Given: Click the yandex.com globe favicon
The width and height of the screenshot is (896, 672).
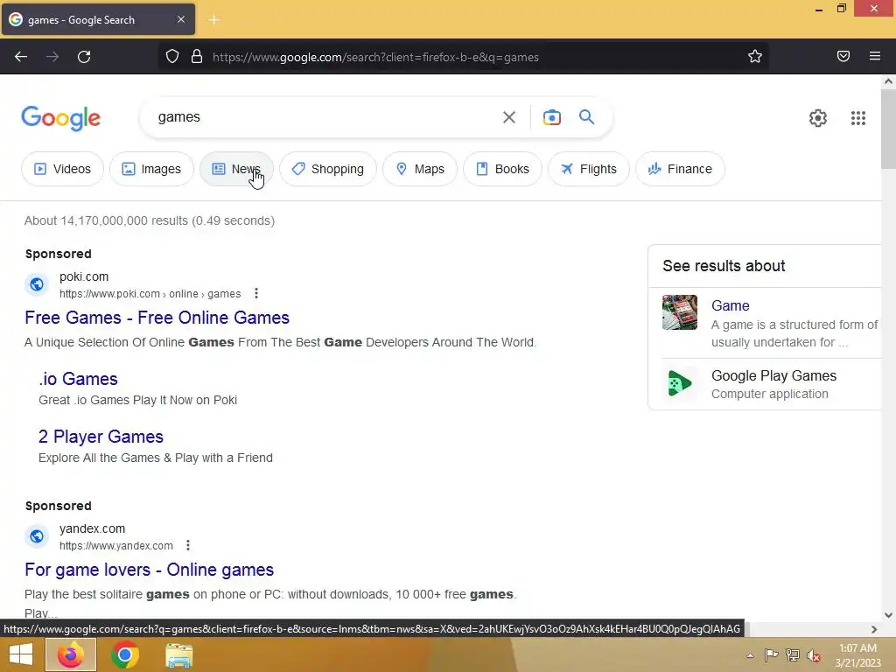Looking at the screenshot, I should click(x=37, y=536).
